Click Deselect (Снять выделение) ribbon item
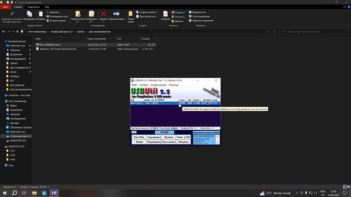Image resolution: width=351 pixels, height=197 pixels. point(199,16)
